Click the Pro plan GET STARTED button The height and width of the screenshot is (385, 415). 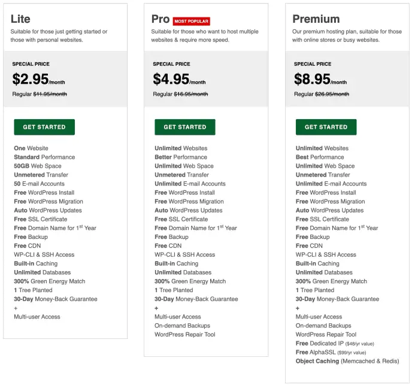[x=184, y=127]
